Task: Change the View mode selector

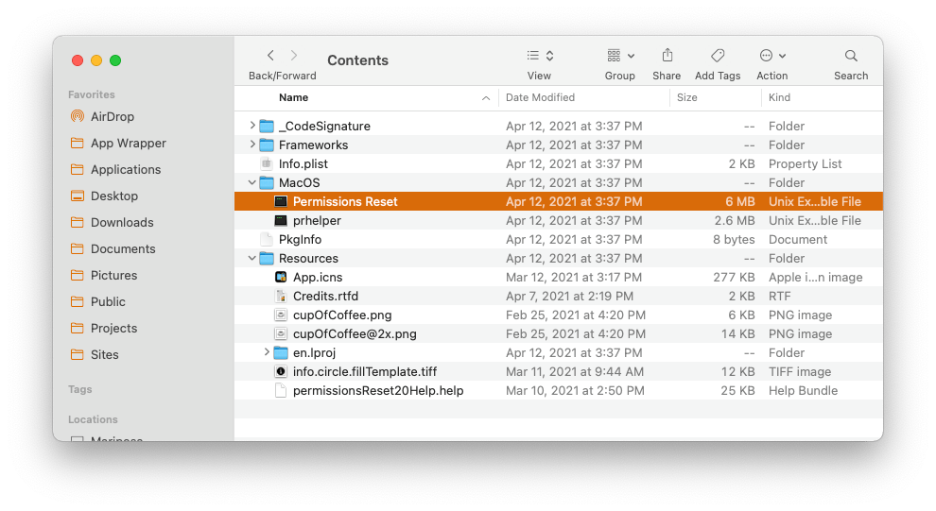Action: [x=539, y=56]
